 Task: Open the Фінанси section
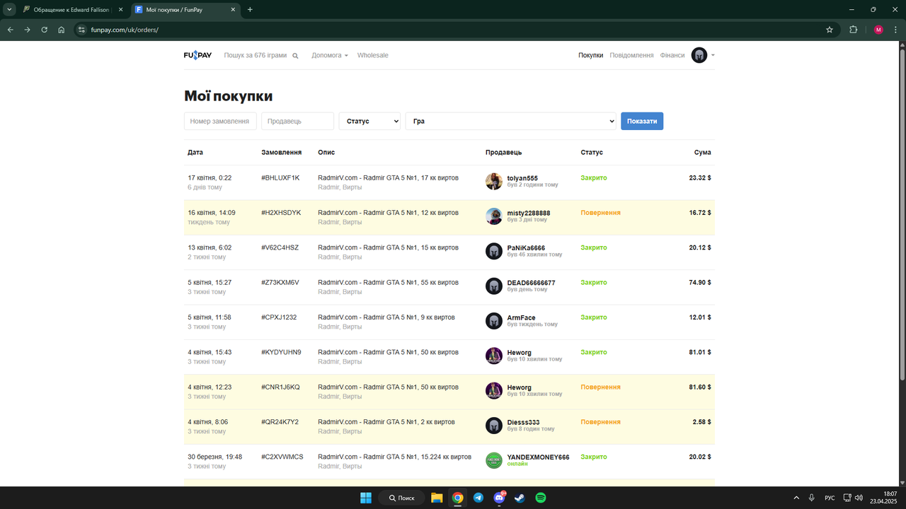672,55
